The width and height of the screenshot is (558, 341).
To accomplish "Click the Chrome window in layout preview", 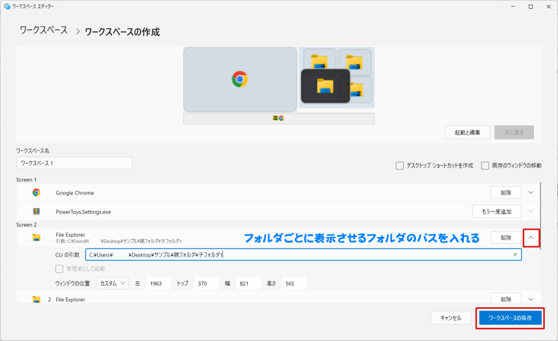I will 240,79.
